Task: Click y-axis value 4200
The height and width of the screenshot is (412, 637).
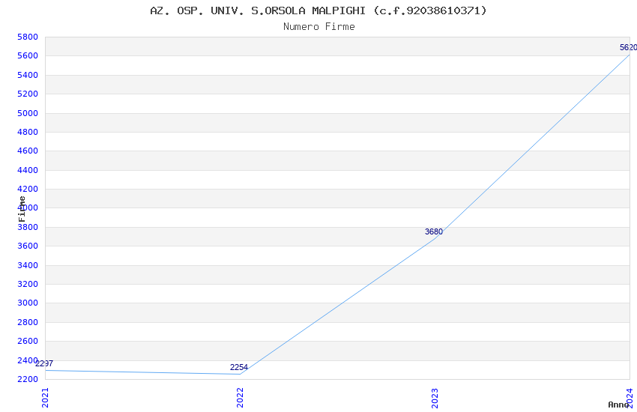Action: pos(28,190)
